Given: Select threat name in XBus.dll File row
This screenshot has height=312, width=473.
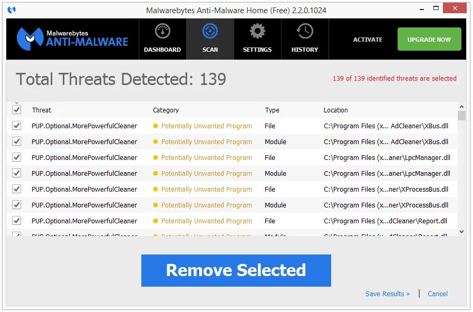Looking at the screenshot, I should [84, 126].
